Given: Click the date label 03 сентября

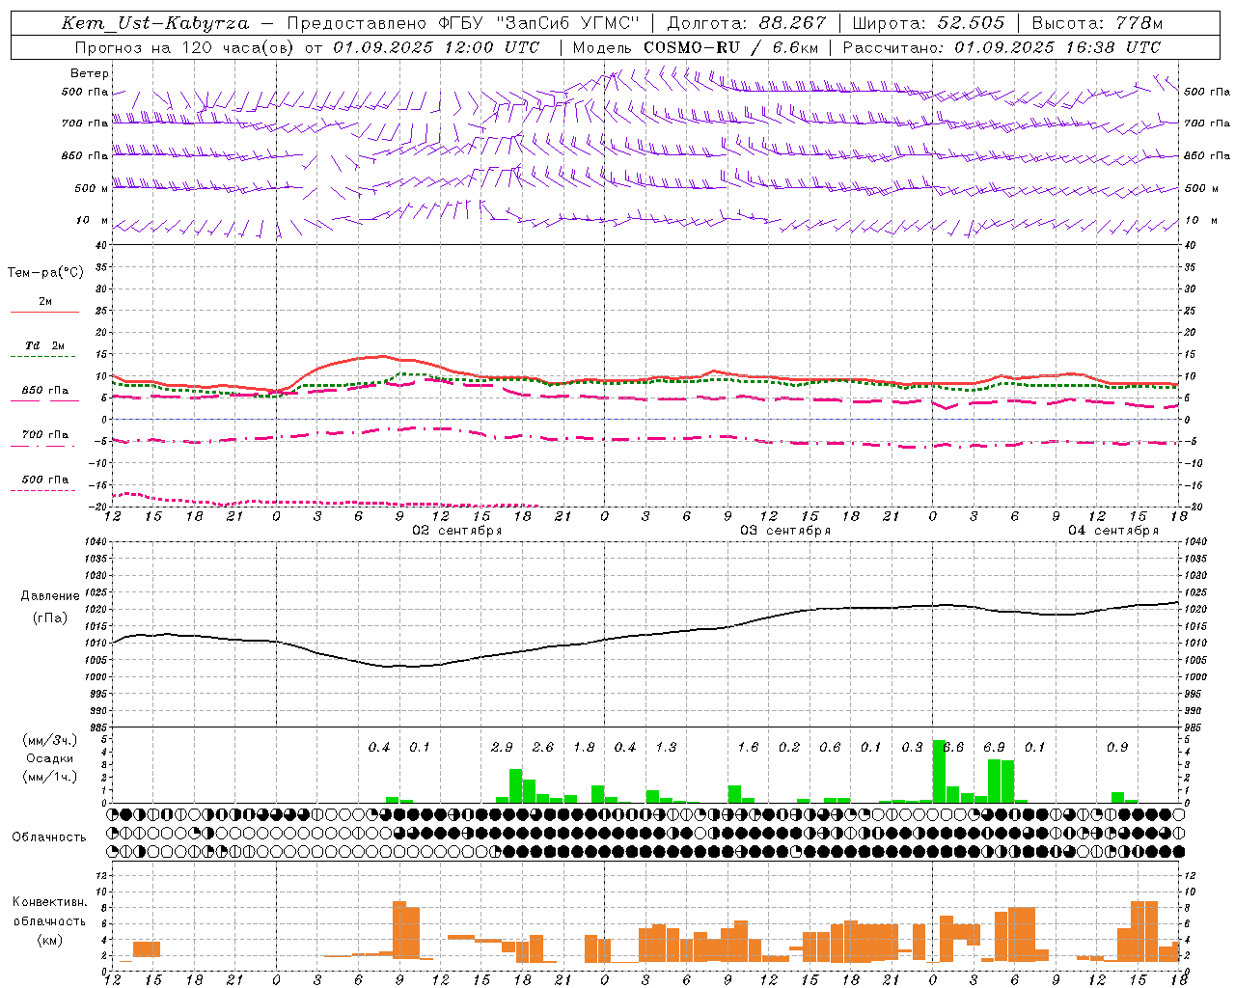Looking at the screenshot, I should click(785, 531).
